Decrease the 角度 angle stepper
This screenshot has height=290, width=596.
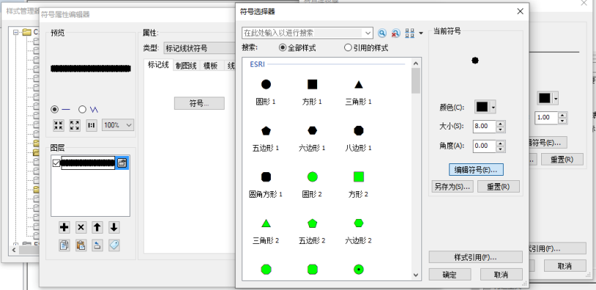[501, 149]
